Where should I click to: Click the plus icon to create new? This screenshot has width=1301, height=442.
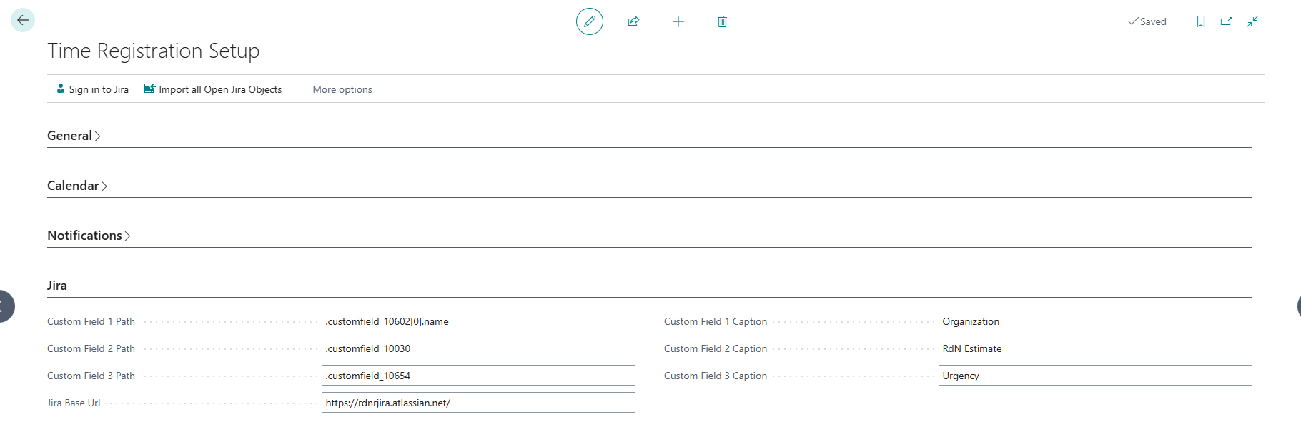coord(678,21)
